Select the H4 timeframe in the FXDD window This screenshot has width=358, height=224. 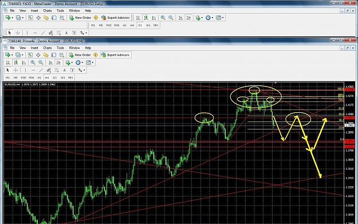(132, 25)
